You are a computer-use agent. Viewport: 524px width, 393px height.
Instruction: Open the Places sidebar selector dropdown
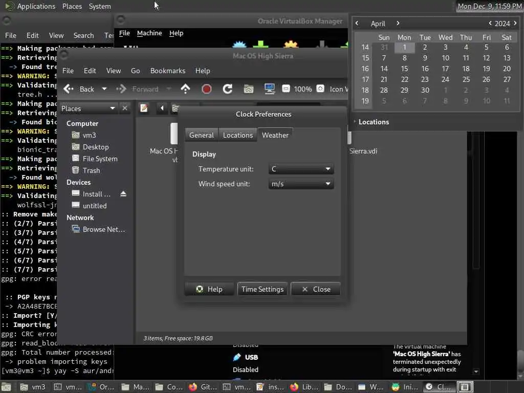click(x=88, y=108)
